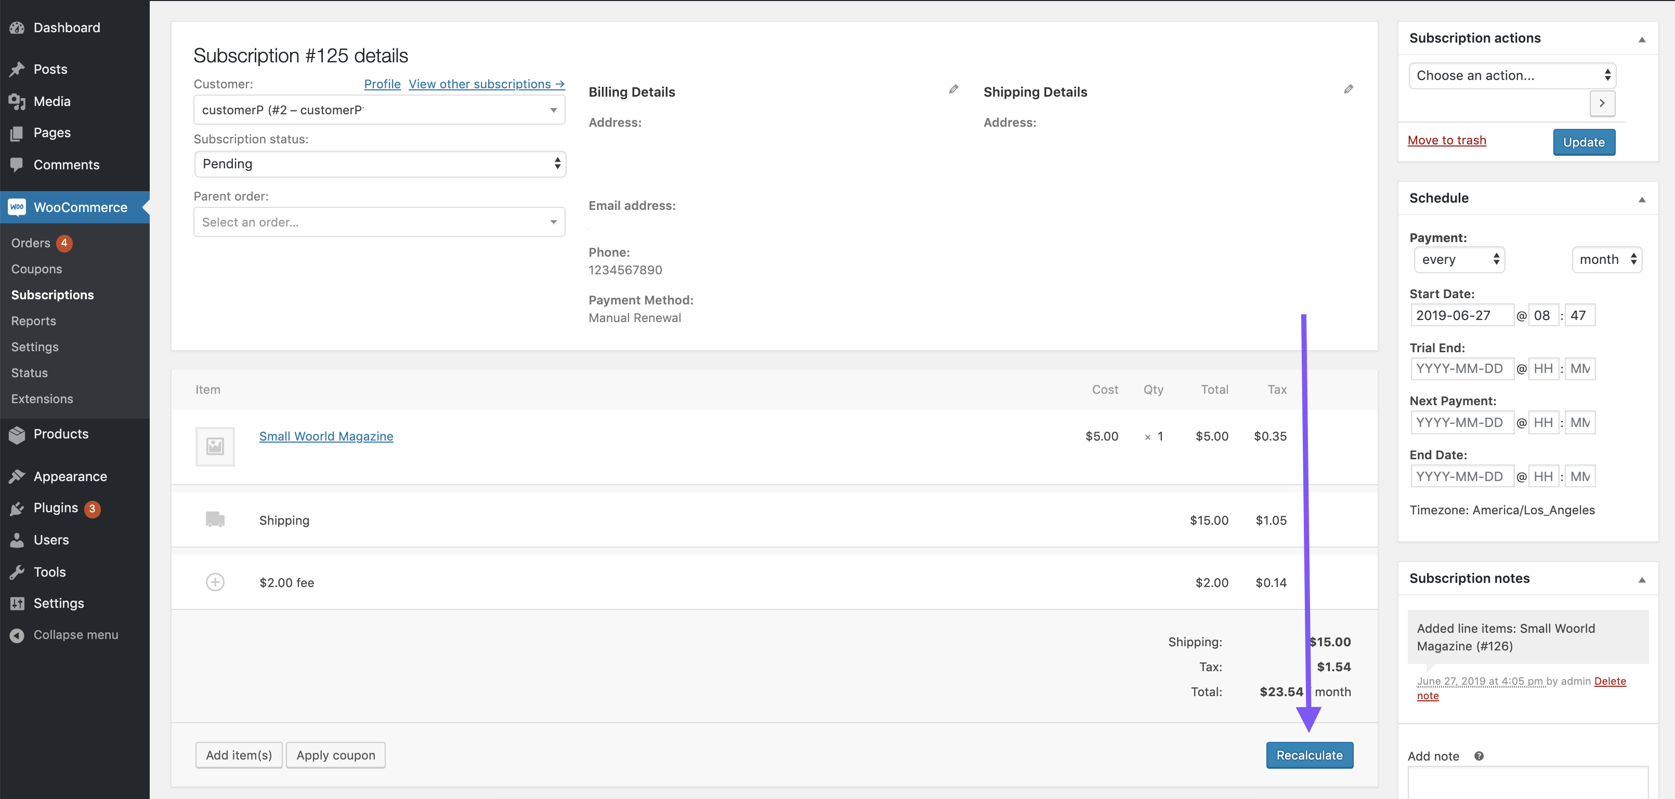The height and width of the screenshot is (799, 1675).
Task: Click the arrow button under Subscription actions
Action: tap(1602, 103)
